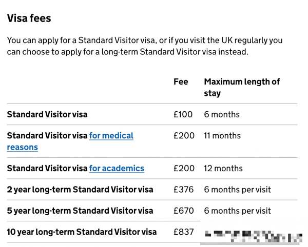Viewport: 308px width, 247px height.
Task: Select "10 year long-term Standard Visitor visa" label
Action: (82, 232)
